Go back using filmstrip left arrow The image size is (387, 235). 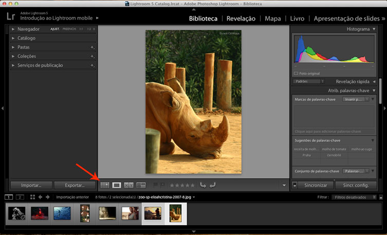pyautogui.click(x=41, y=197)
